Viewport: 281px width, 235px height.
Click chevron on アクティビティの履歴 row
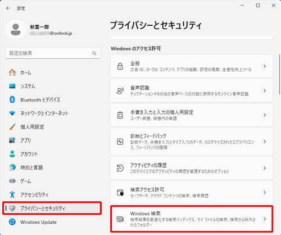(265, 168)
